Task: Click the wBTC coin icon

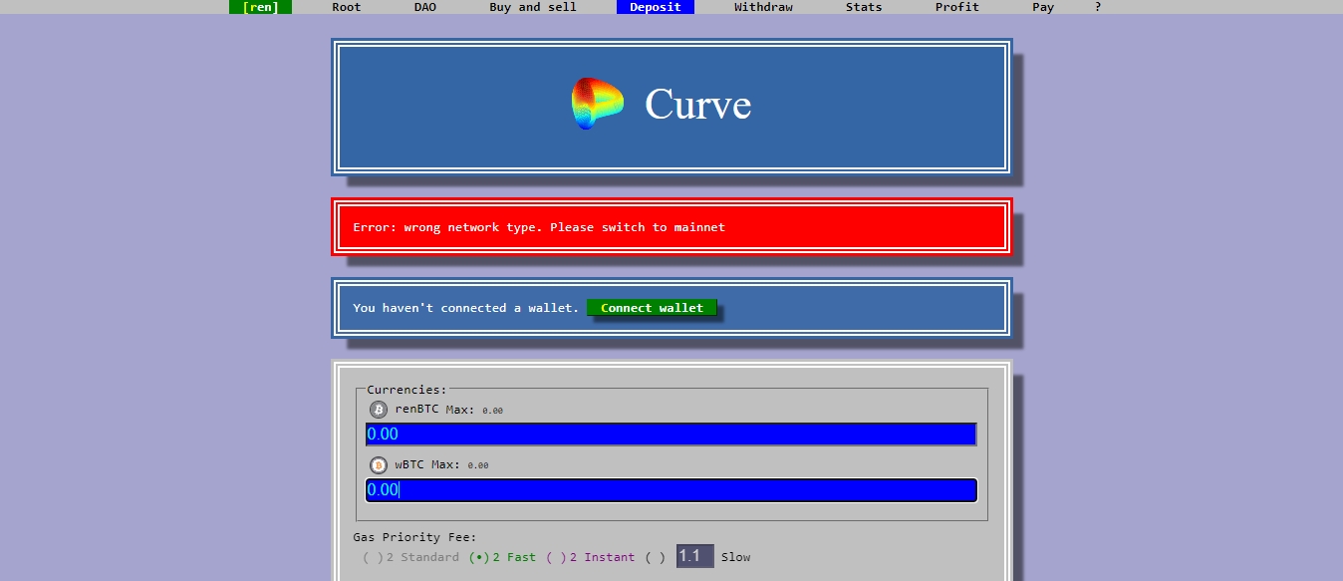Action: pyautogui.click(x=379, y=465)
